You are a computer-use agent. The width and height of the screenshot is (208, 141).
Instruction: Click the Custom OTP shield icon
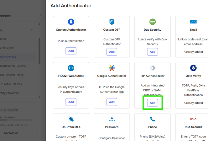(112, 22)
